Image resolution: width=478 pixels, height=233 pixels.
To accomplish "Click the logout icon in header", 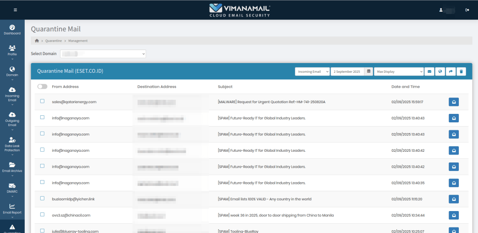I will tap(467, 10).
